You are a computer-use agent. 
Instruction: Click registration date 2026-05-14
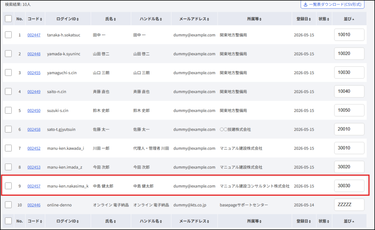pos(304,205)
